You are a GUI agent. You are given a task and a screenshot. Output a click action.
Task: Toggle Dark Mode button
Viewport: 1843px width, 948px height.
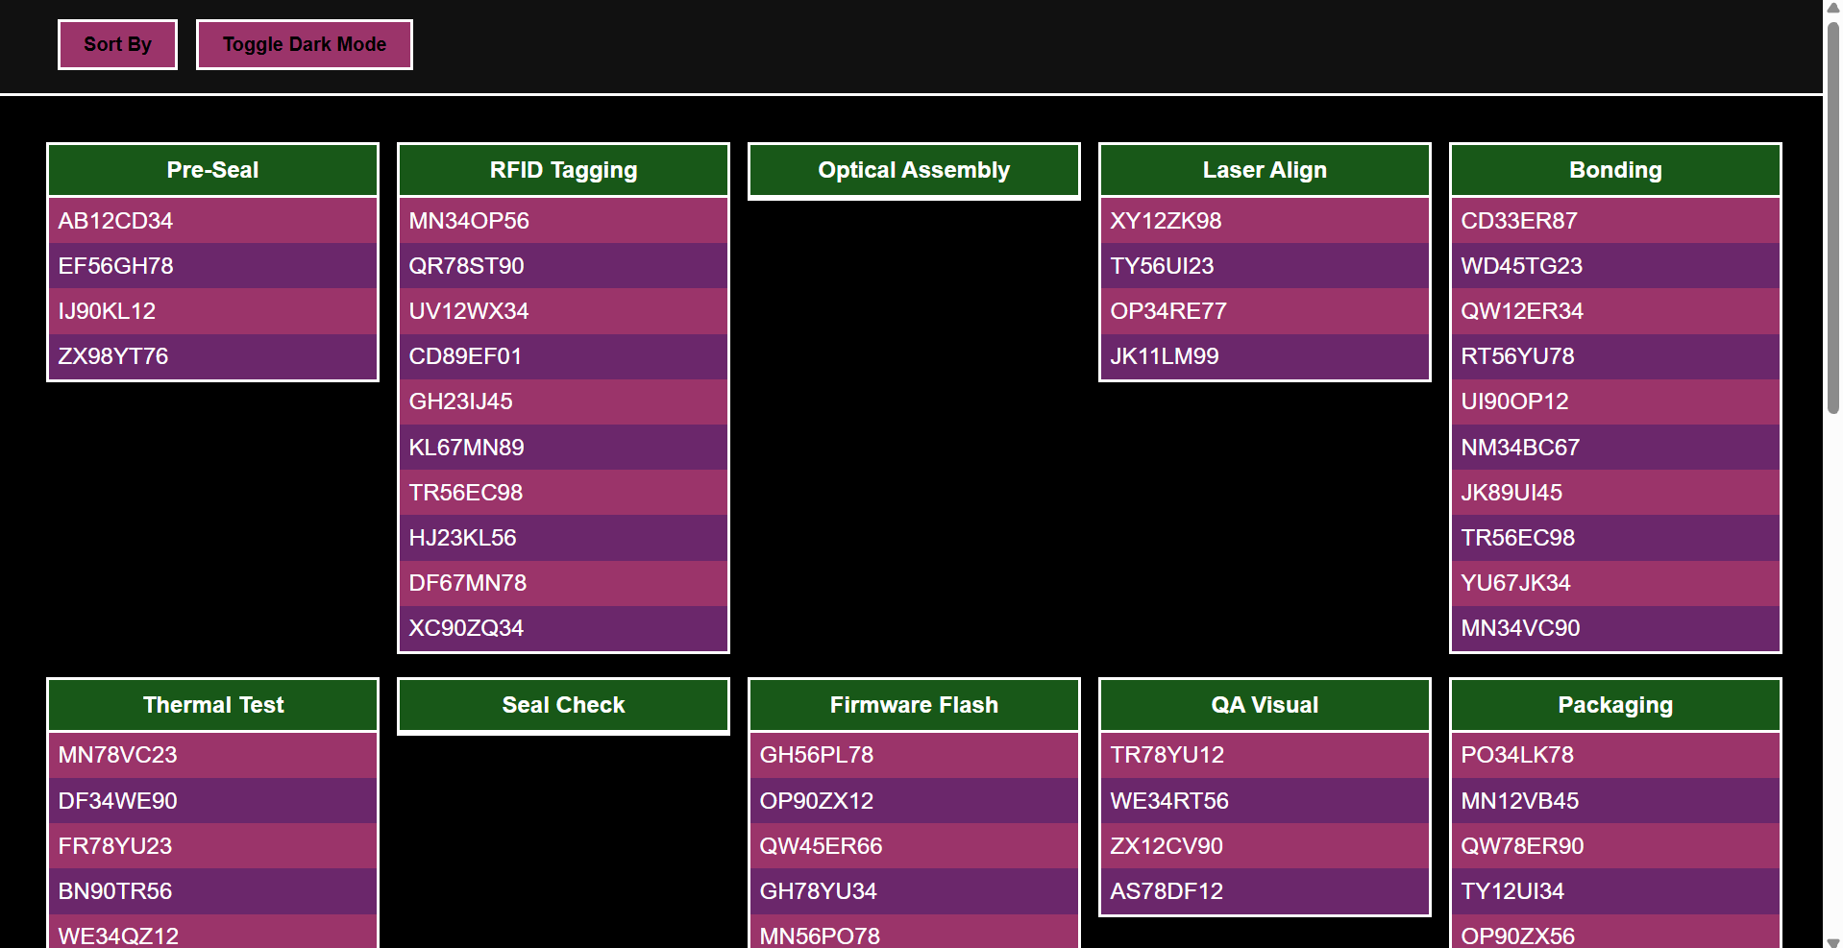point(305,44)
